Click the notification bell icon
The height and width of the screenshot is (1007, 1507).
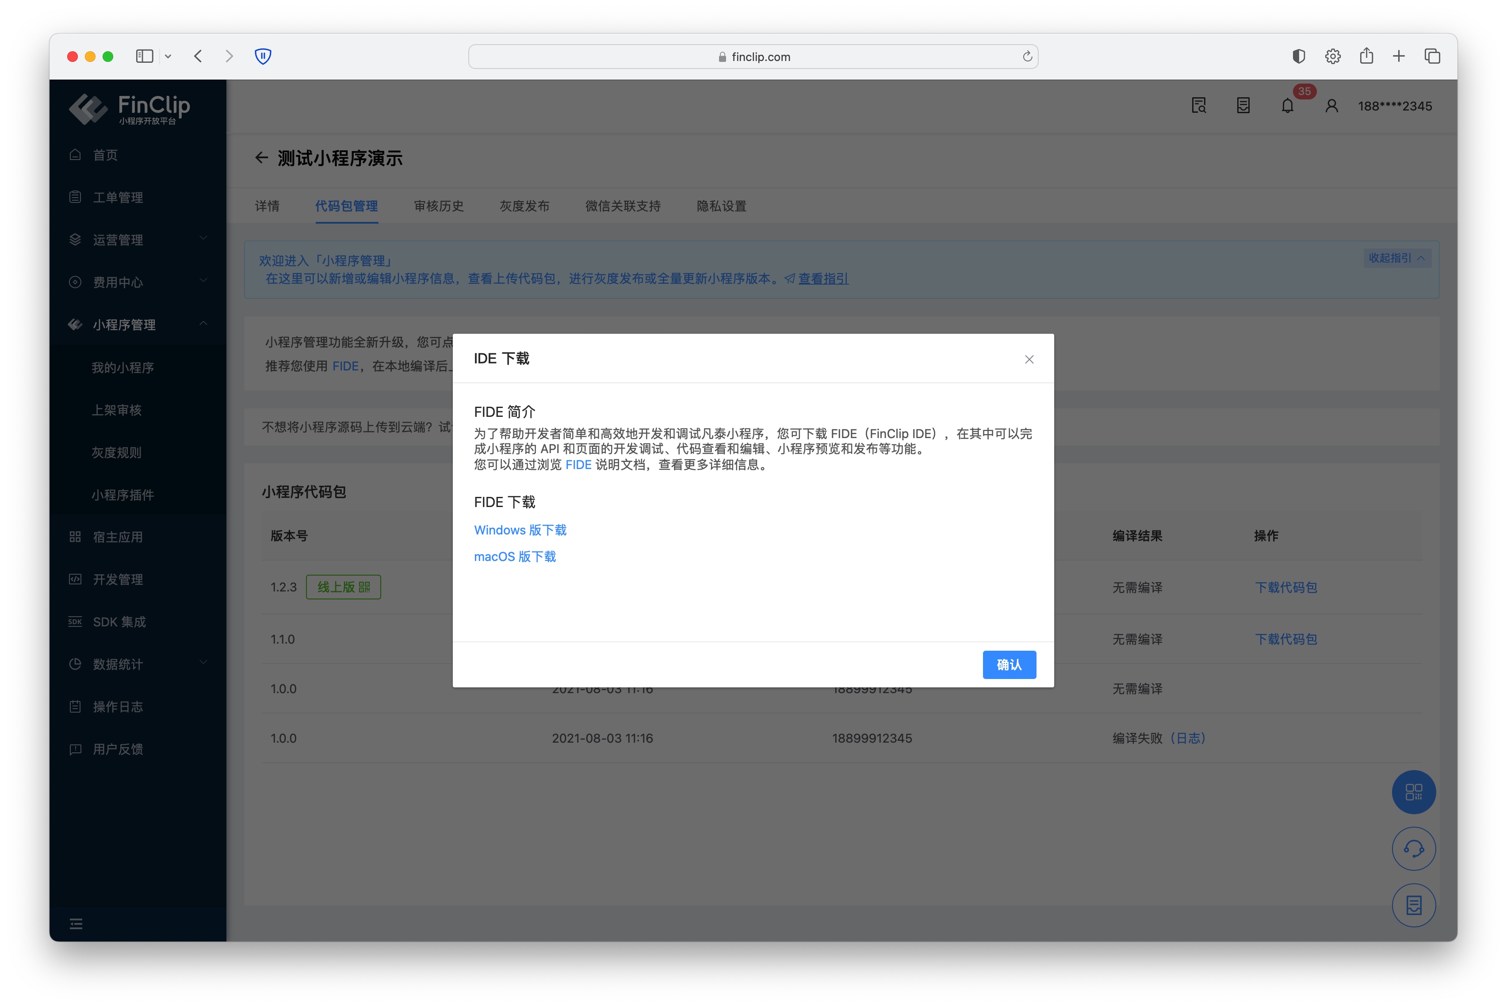click(x=1287, y=106)
